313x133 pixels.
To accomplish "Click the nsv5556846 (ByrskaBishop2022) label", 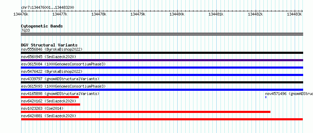I will [x=52, y=49].
